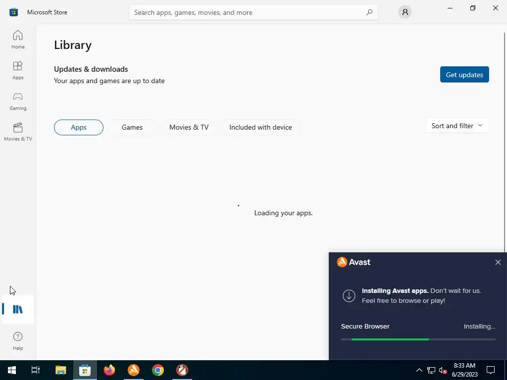507x380 pixels.
Task: Click the 'Installing...' status text
Action: 479,327
